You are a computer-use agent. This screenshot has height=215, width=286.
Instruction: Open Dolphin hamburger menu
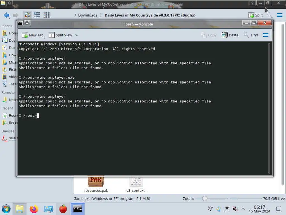(x=279, y=15)
